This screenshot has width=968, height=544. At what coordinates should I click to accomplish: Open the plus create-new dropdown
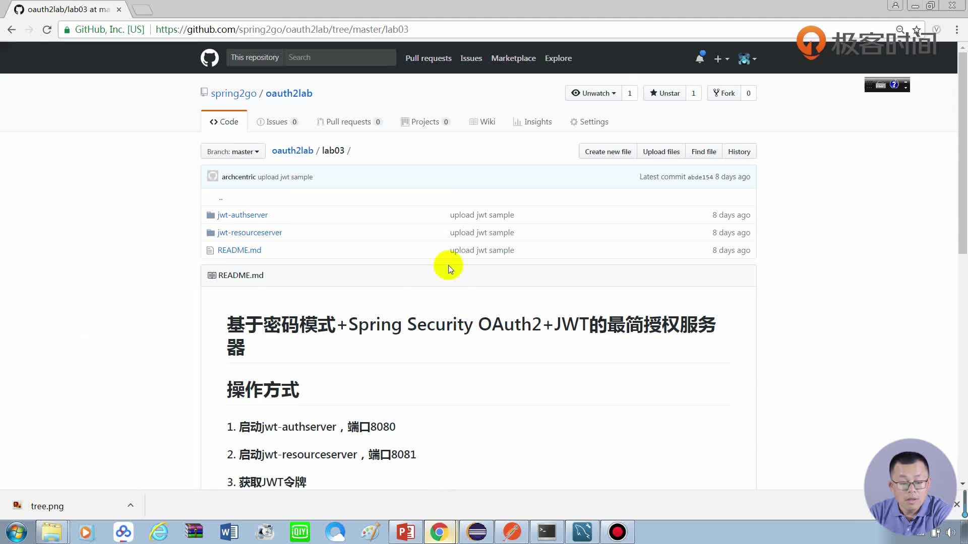(721, 59)
